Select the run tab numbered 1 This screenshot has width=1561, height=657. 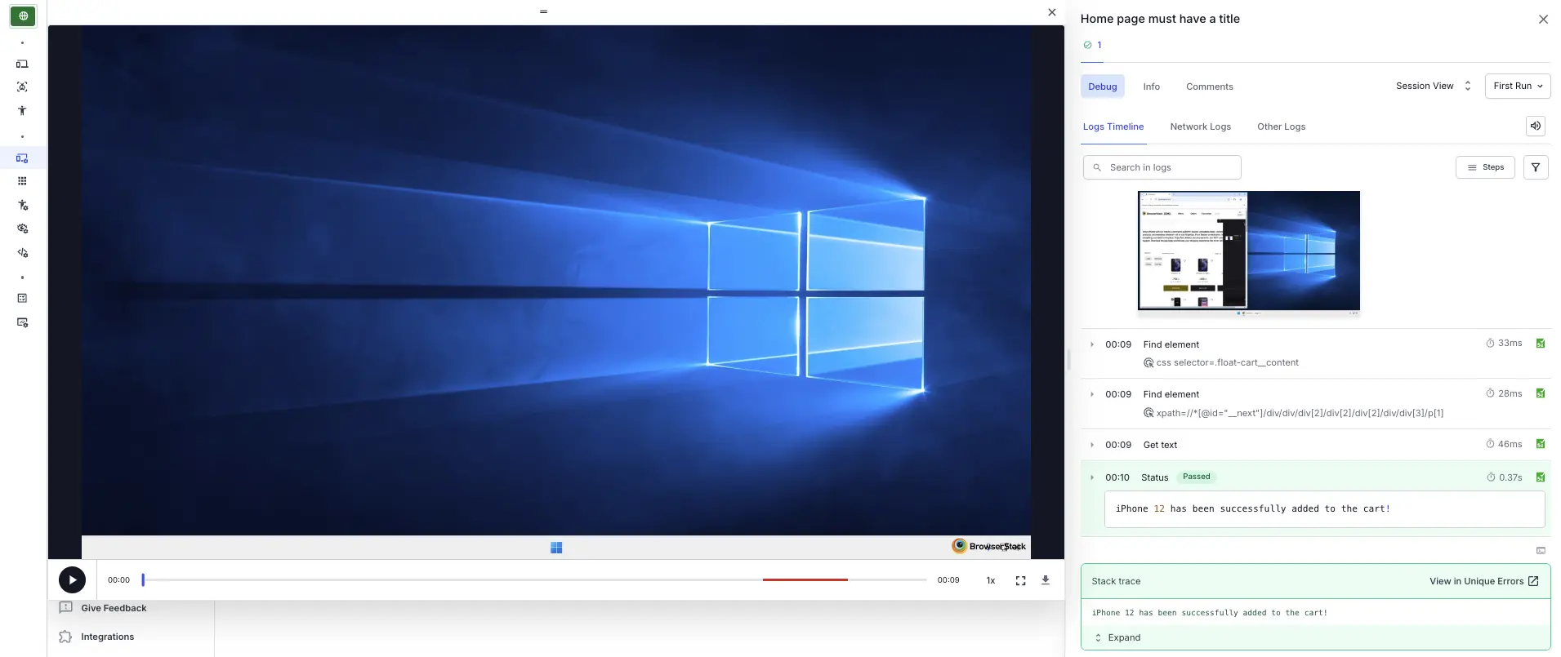pyautogui.click(x=1092, y=46)
